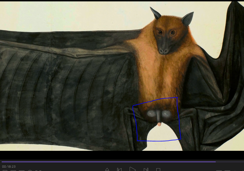Click the bat's left ear in the viewer
Image resolution: width=244 pixels, height=171 pixels.
tap(155, 13)
